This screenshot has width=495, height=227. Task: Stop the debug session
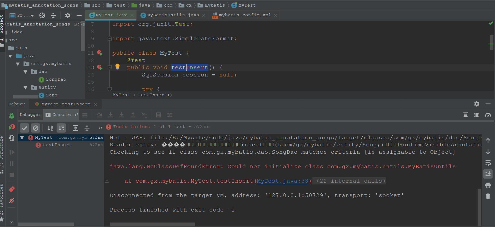(x=12, y=175)
